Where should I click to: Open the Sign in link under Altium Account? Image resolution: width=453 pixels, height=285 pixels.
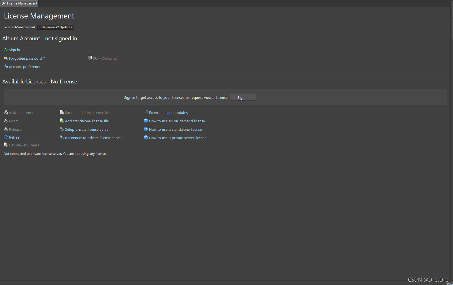point(14,50)
